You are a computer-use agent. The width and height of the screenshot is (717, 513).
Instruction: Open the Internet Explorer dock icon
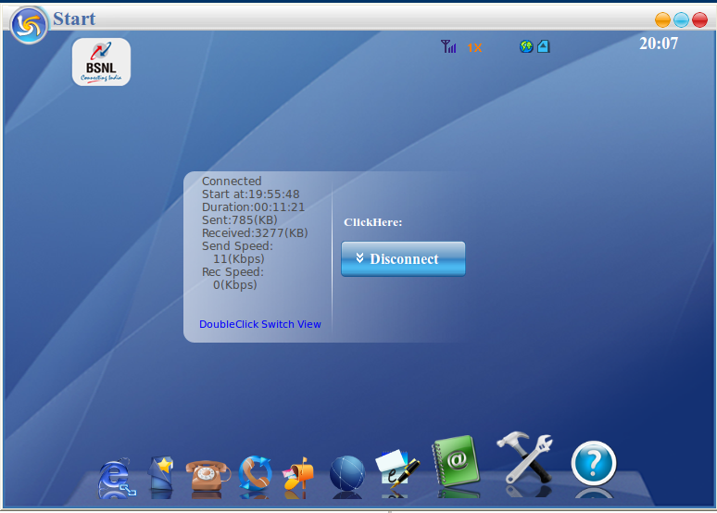pos(117,477)
